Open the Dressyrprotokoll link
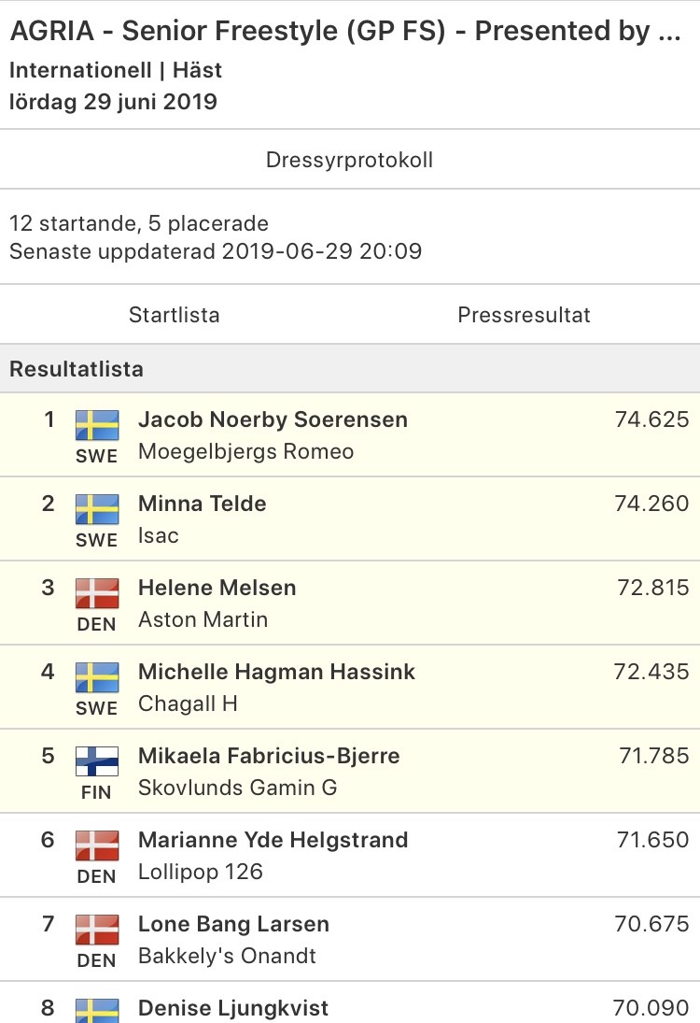The image size is (700, 1023). tap(349, 160)
